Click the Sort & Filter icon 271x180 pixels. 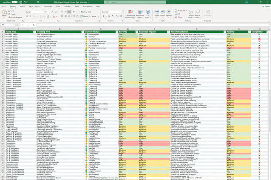(191, 14)
